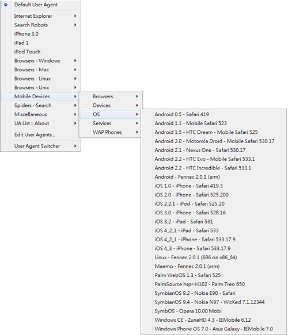This screenshot has width=288, height=335.
Task: Select the Default User Agent radio option
Action: click(x=41, y=5)
